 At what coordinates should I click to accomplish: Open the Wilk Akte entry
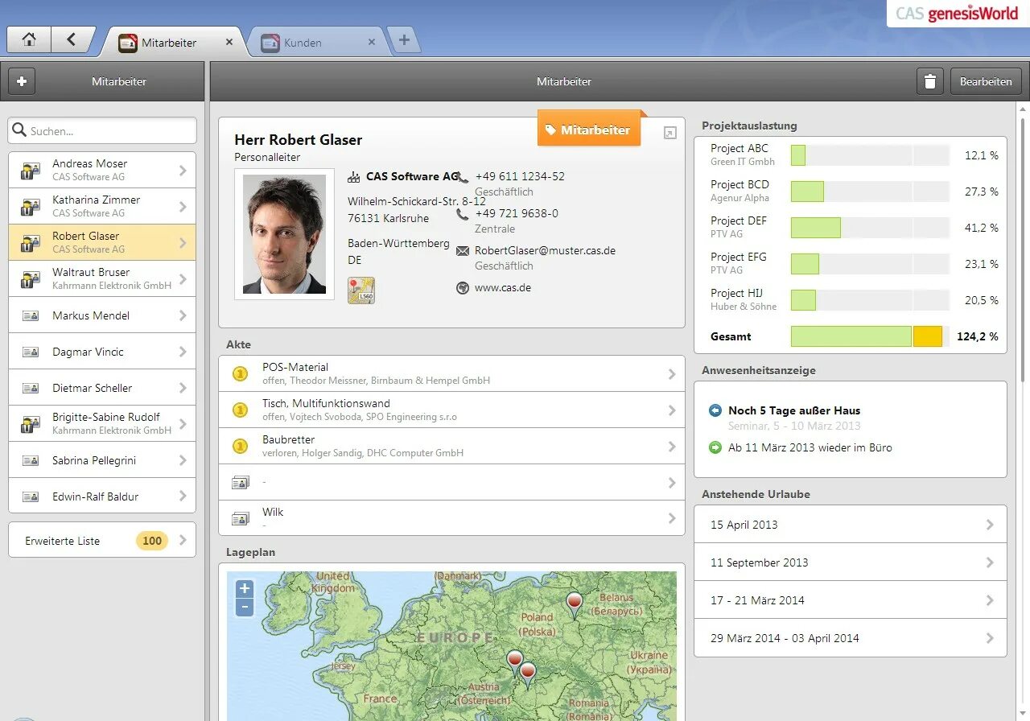(x=451, y=518)
